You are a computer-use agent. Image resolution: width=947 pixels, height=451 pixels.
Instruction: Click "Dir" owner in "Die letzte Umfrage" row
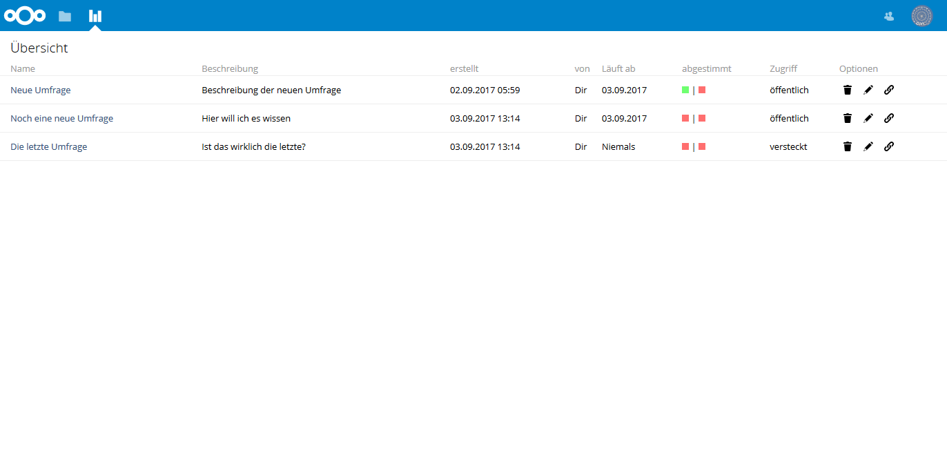pyautogui.click(x=580, y=146)
